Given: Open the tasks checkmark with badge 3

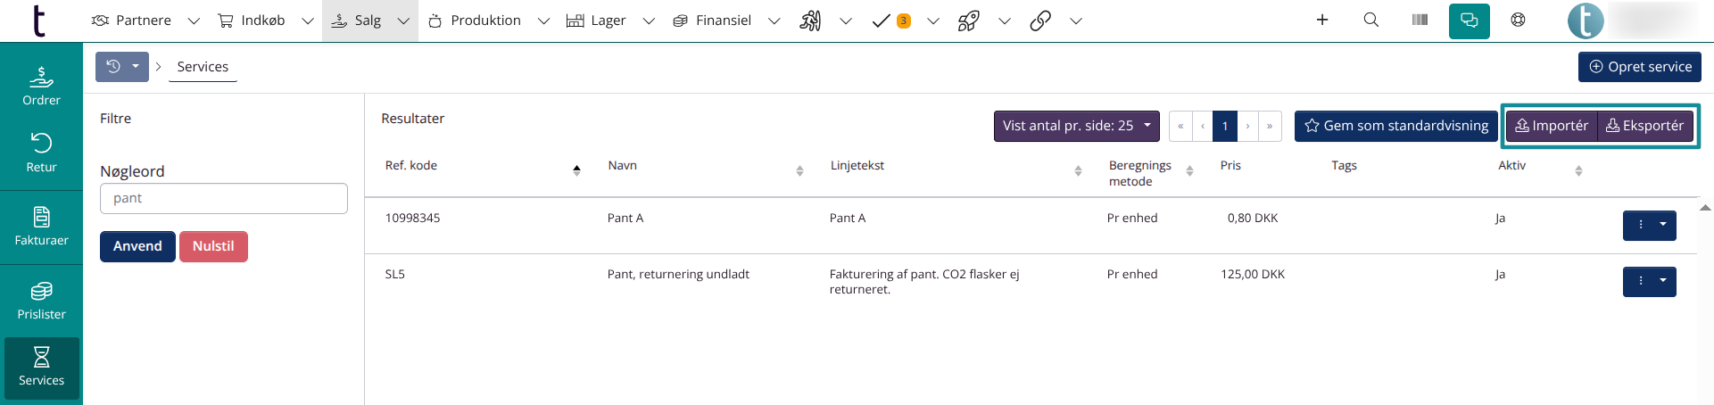Looking at the screenshot, I should tap(890, 21).
